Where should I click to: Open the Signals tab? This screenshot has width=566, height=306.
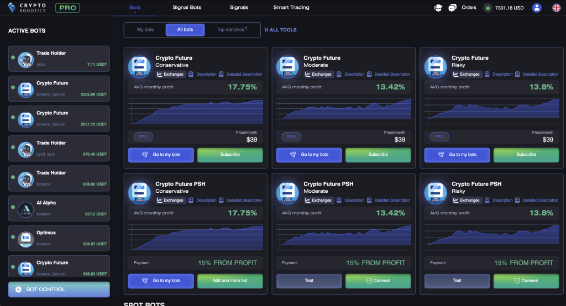coord(239,7)
